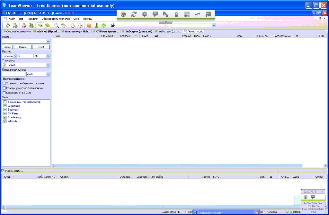The image size is (329, 215).
Task: Open the Помощь menu
Action: point(87,19)
